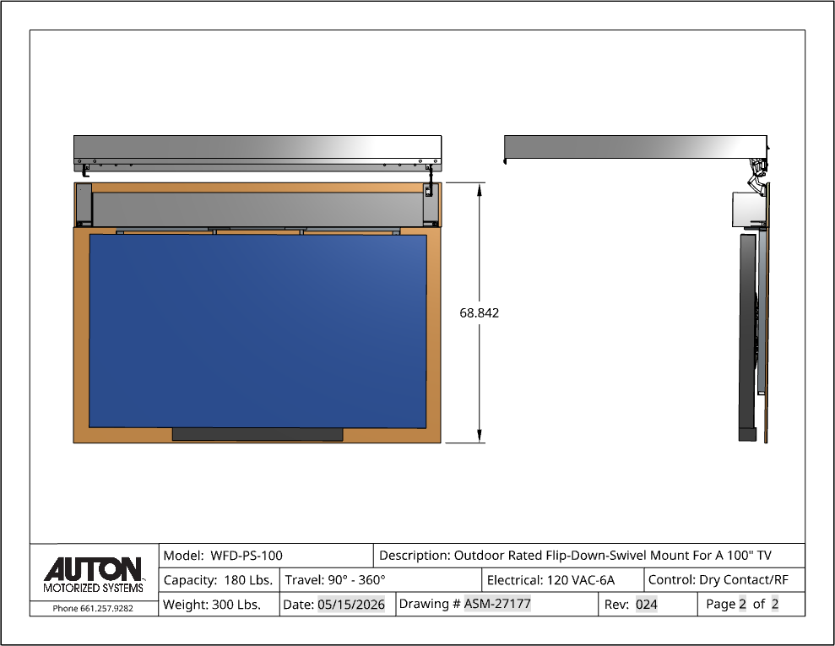Click the Control: Dry Contact/RF cell
The height and width of the screenshot is (646, 835).
[x=724, y=579]
